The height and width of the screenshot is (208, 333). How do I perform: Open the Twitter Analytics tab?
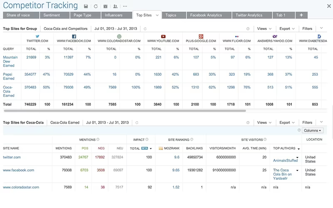pyautogui.click(x=252, y=15)
